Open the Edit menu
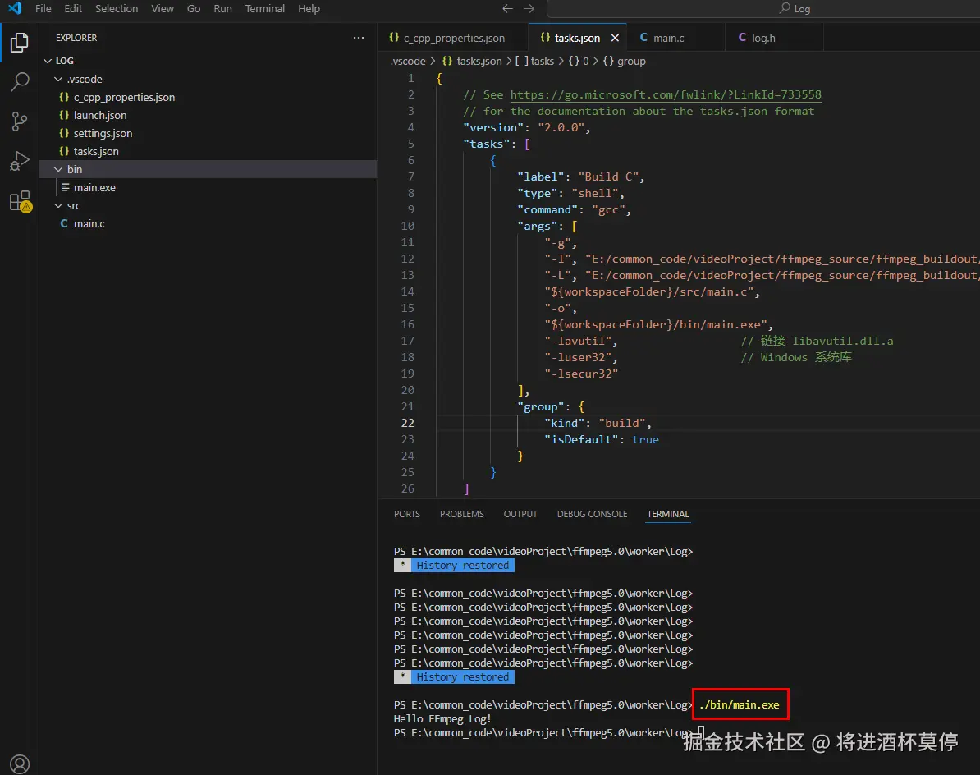This screenshot has width=980, height=775. 73,9
